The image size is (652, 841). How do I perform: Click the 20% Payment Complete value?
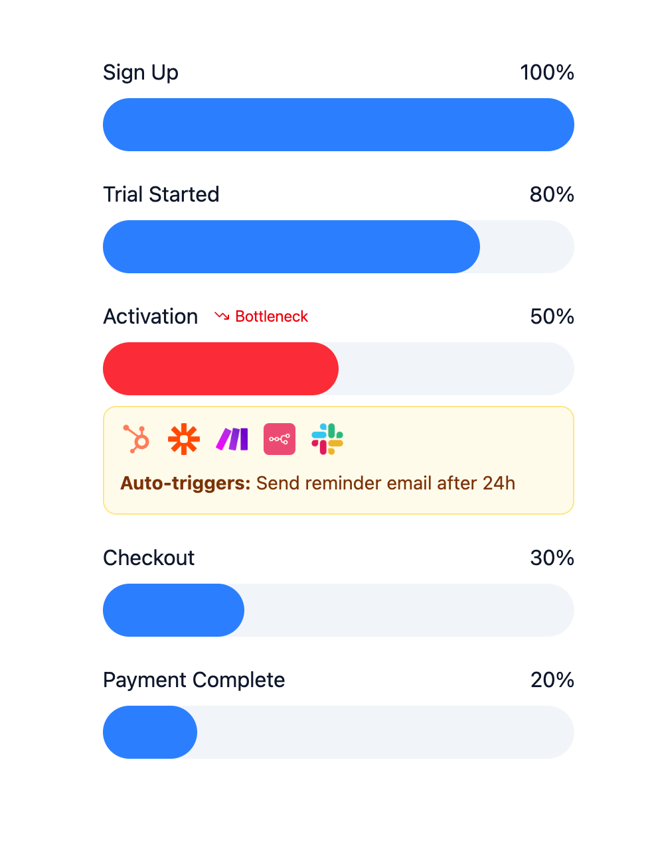click(552, 680)
